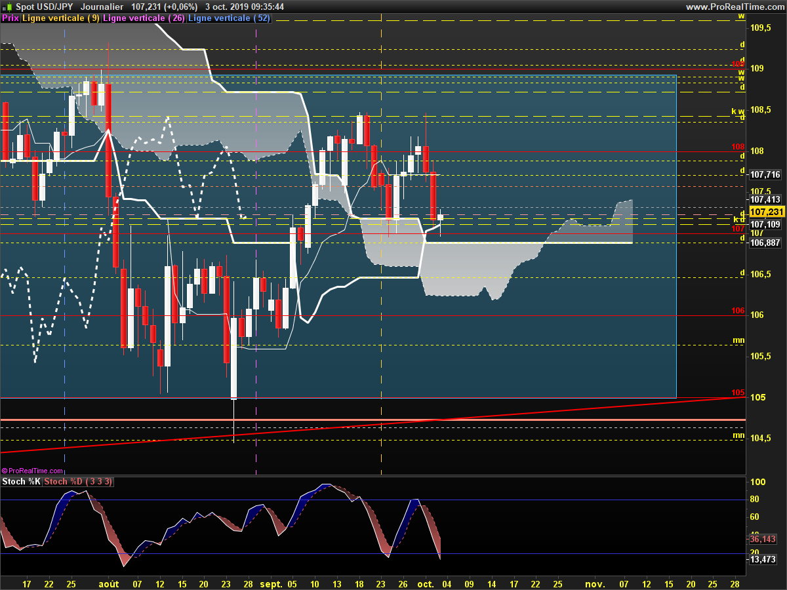
Task: Click the stochastic value tag 36,143
Action: pyautogui.click(x=762, y=539)
